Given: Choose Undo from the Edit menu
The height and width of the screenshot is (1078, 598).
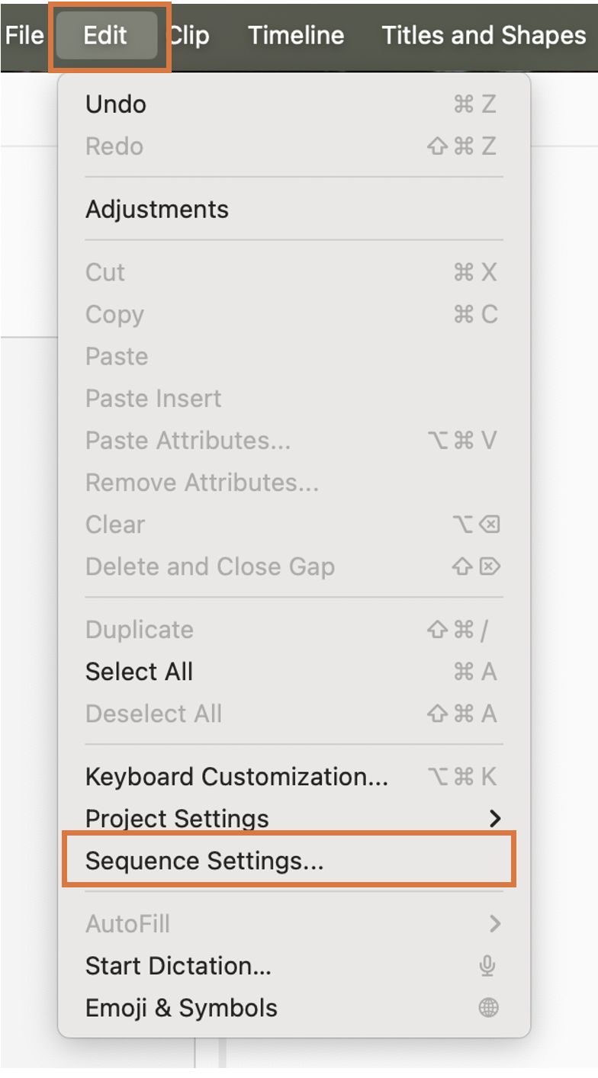Looking at the screenshot, I should point(116,104).
